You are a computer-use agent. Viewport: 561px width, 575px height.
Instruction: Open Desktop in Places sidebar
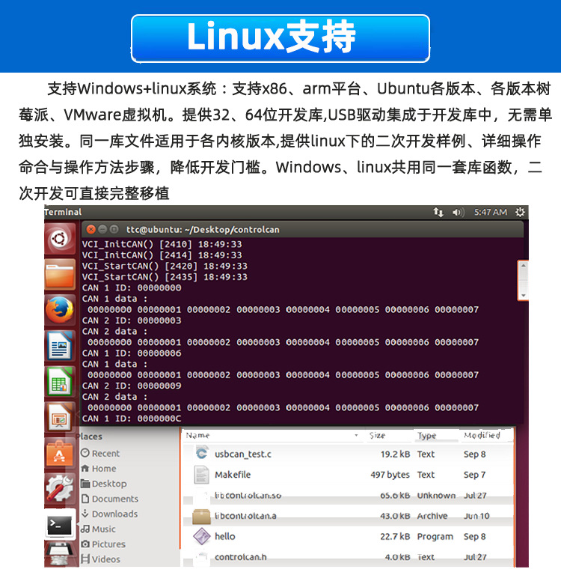tap(104, 484)
